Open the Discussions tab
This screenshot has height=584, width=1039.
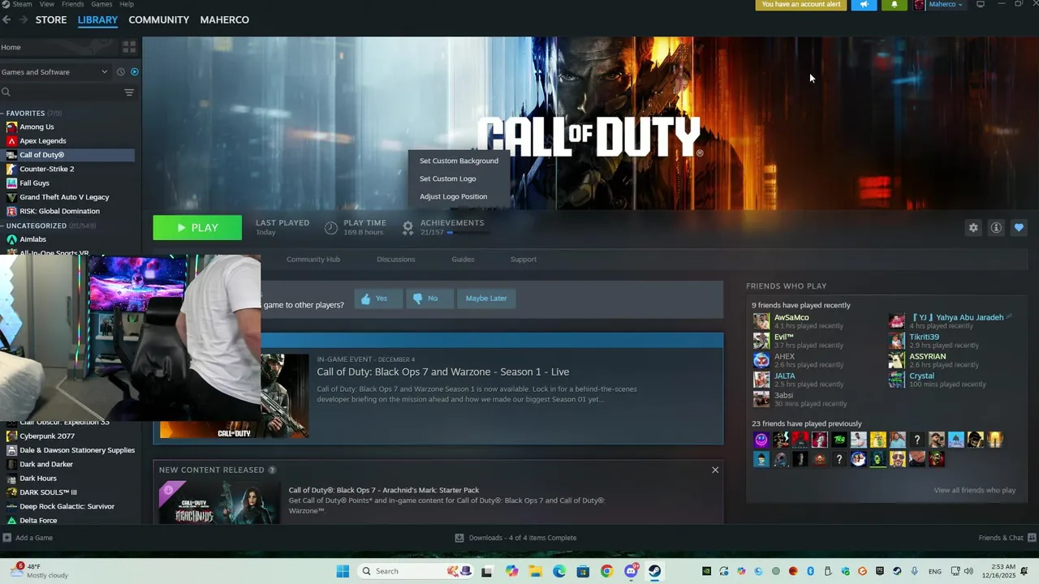(x=396, y=260)
